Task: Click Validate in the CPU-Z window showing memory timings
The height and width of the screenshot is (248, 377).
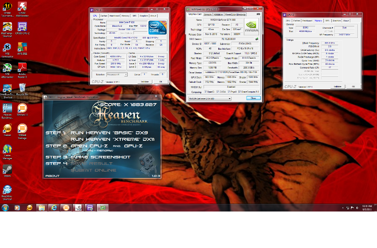Action: click(337, 87)
